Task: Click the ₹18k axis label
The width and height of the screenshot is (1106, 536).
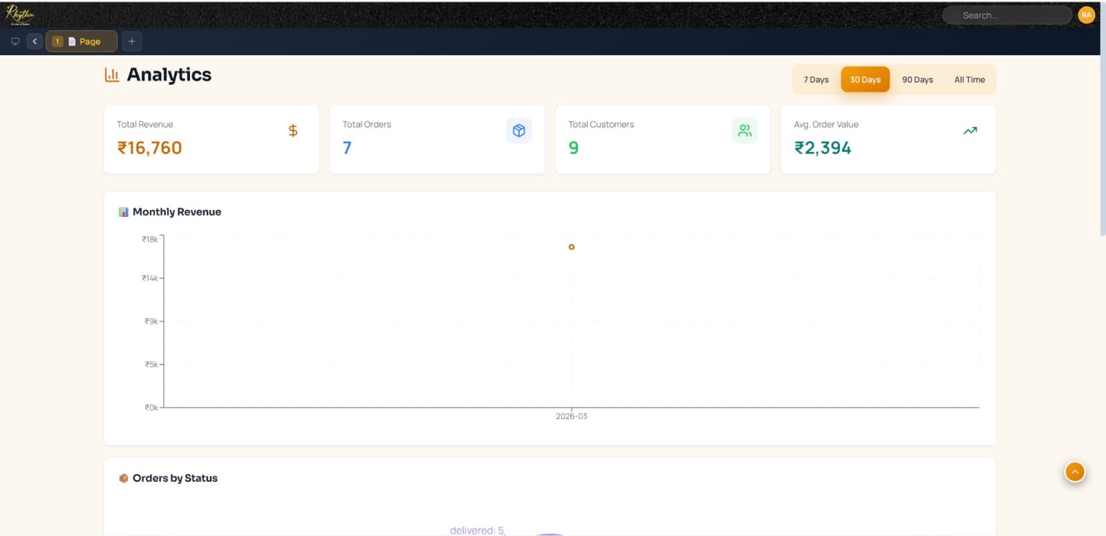Action: pos(150,239)
